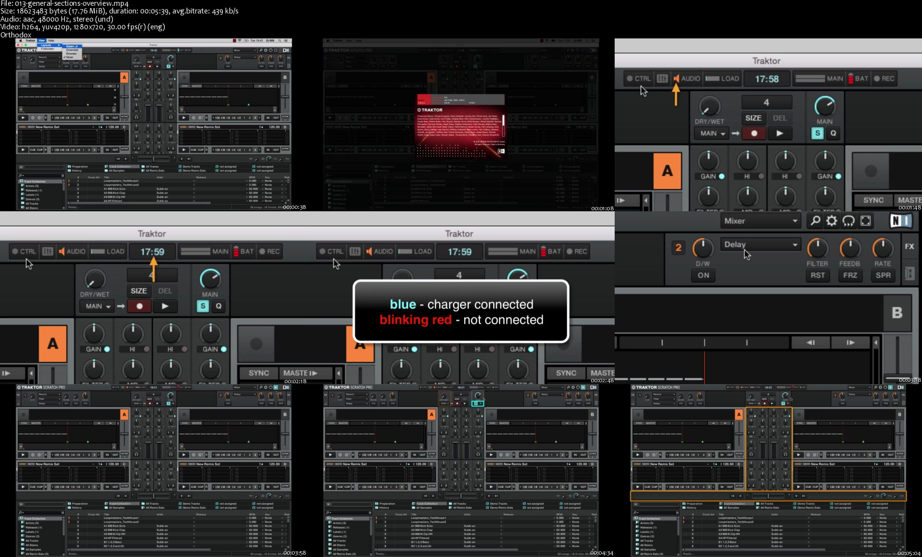This screenshot has width=922, height=557.
Task: In 02:18 frame, click the AUDIO speaker icon
Action: [x=61, y=251]
